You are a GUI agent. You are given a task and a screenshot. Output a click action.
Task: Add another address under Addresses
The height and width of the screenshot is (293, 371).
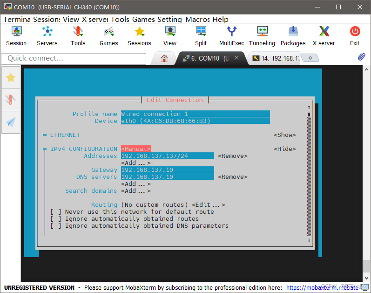136,163
